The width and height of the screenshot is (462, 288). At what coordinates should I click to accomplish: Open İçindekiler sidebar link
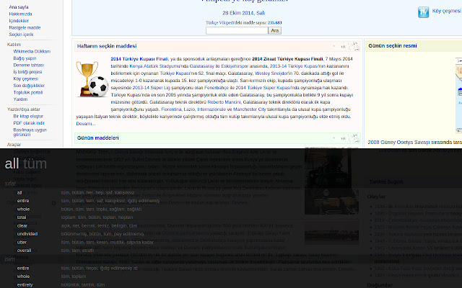(x=19, y=21)
